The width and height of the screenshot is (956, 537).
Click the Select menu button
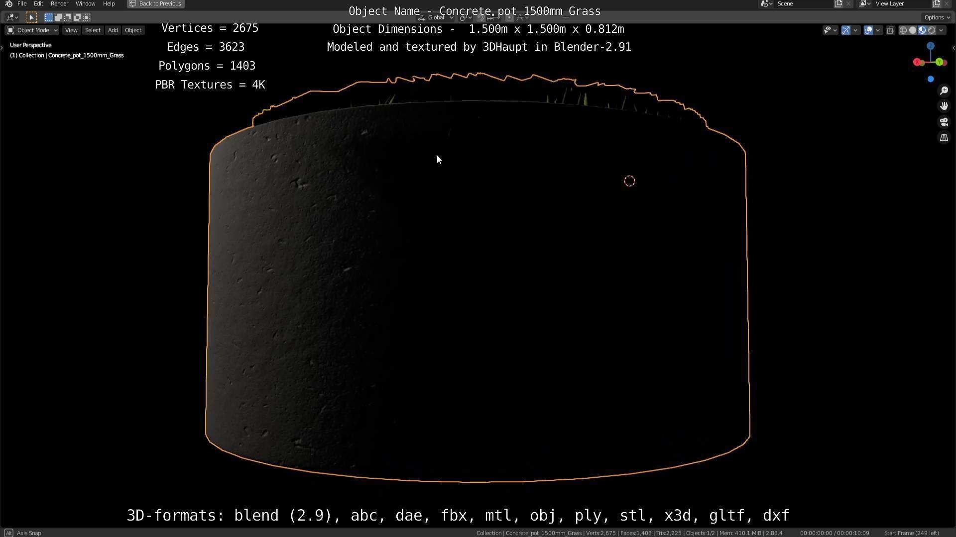[x=93, y=30]
